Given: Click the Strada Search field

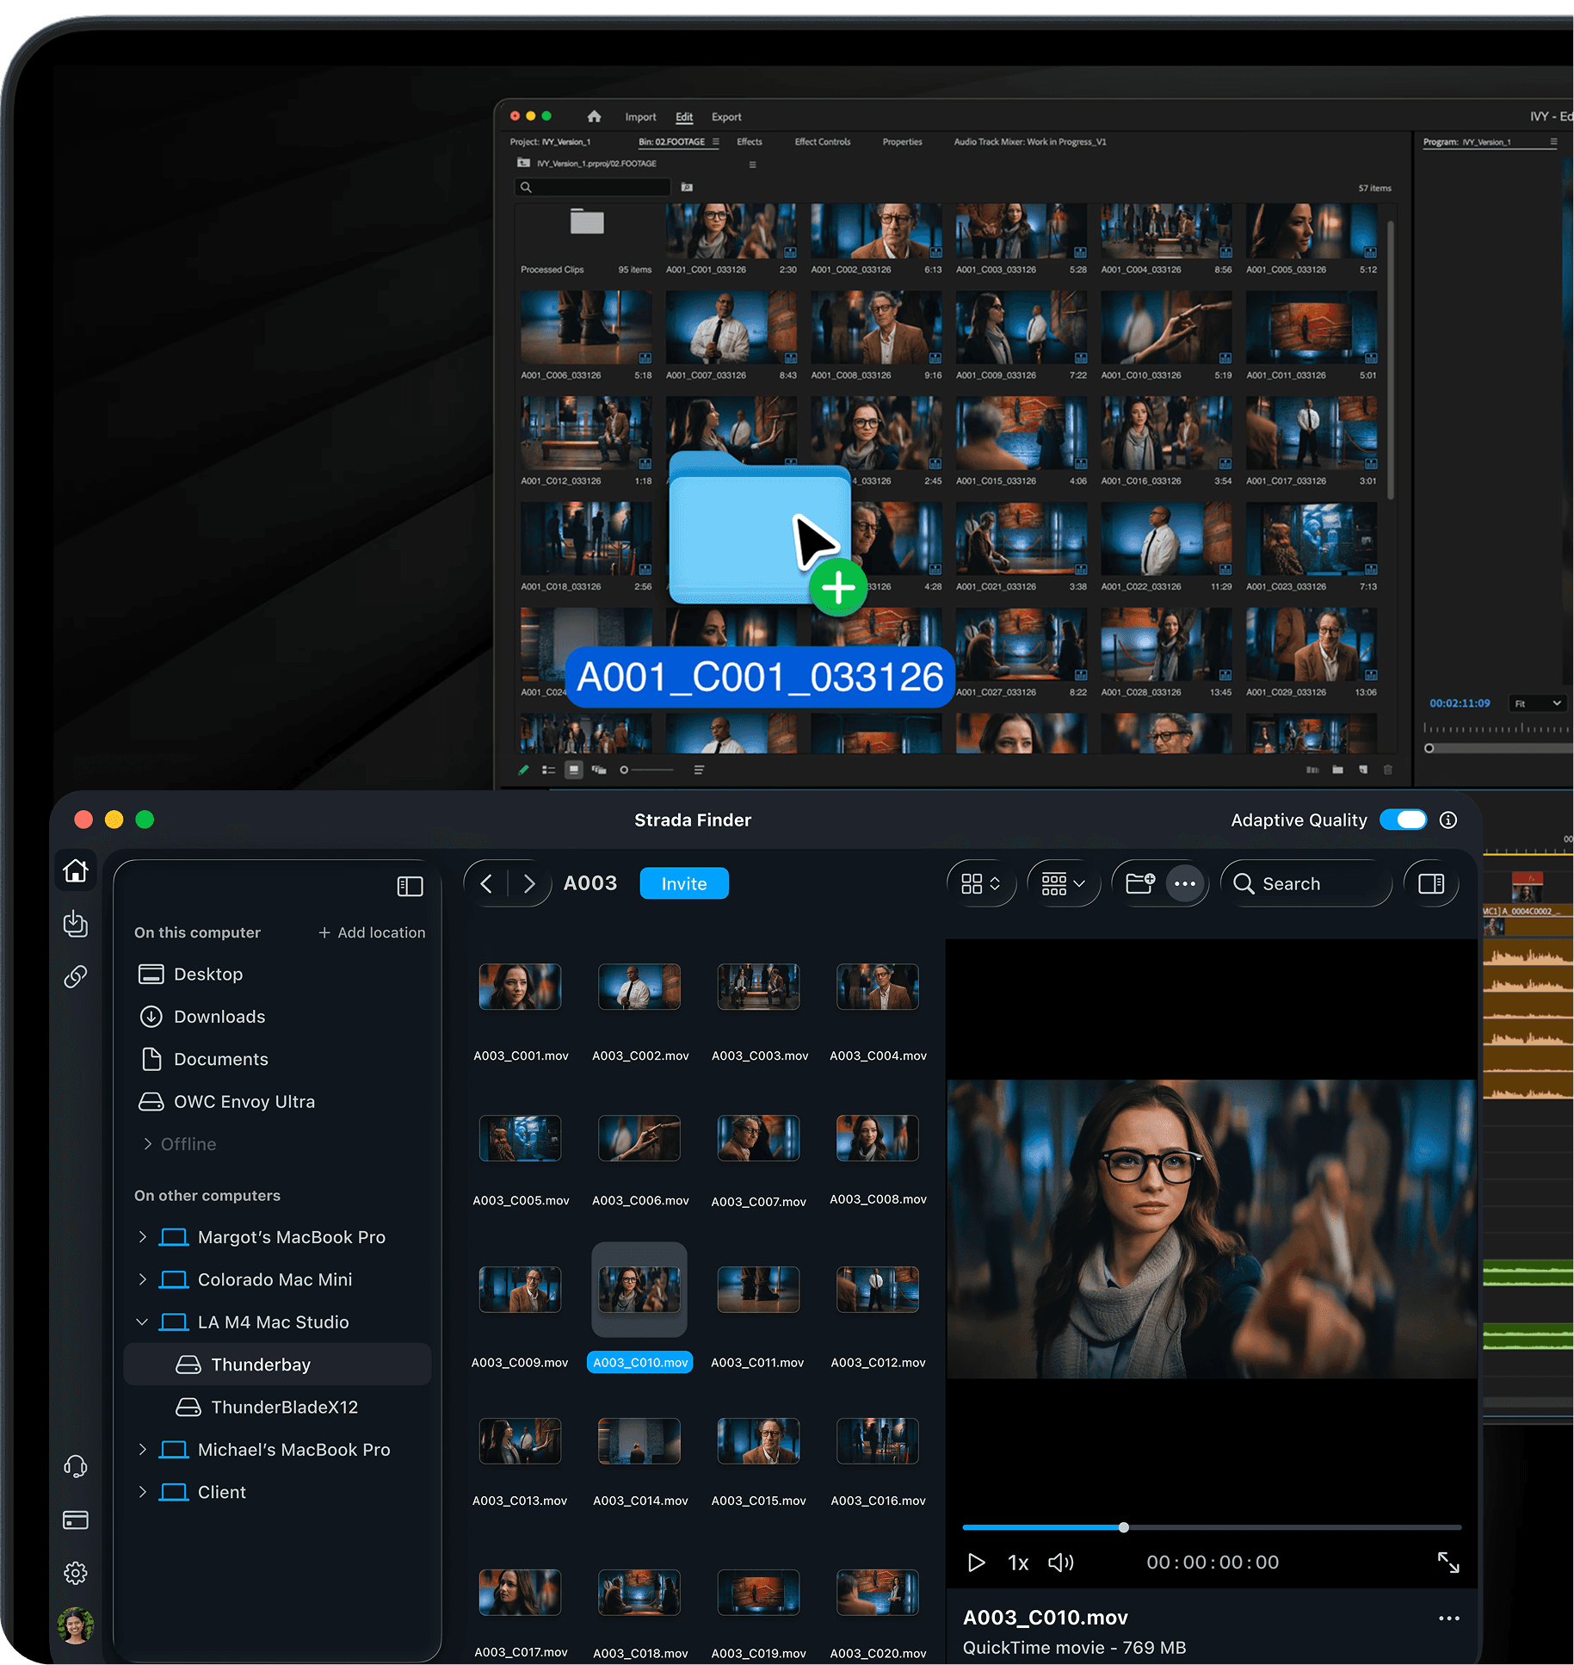Looking at the screenshot, I should click(1306, 884).
